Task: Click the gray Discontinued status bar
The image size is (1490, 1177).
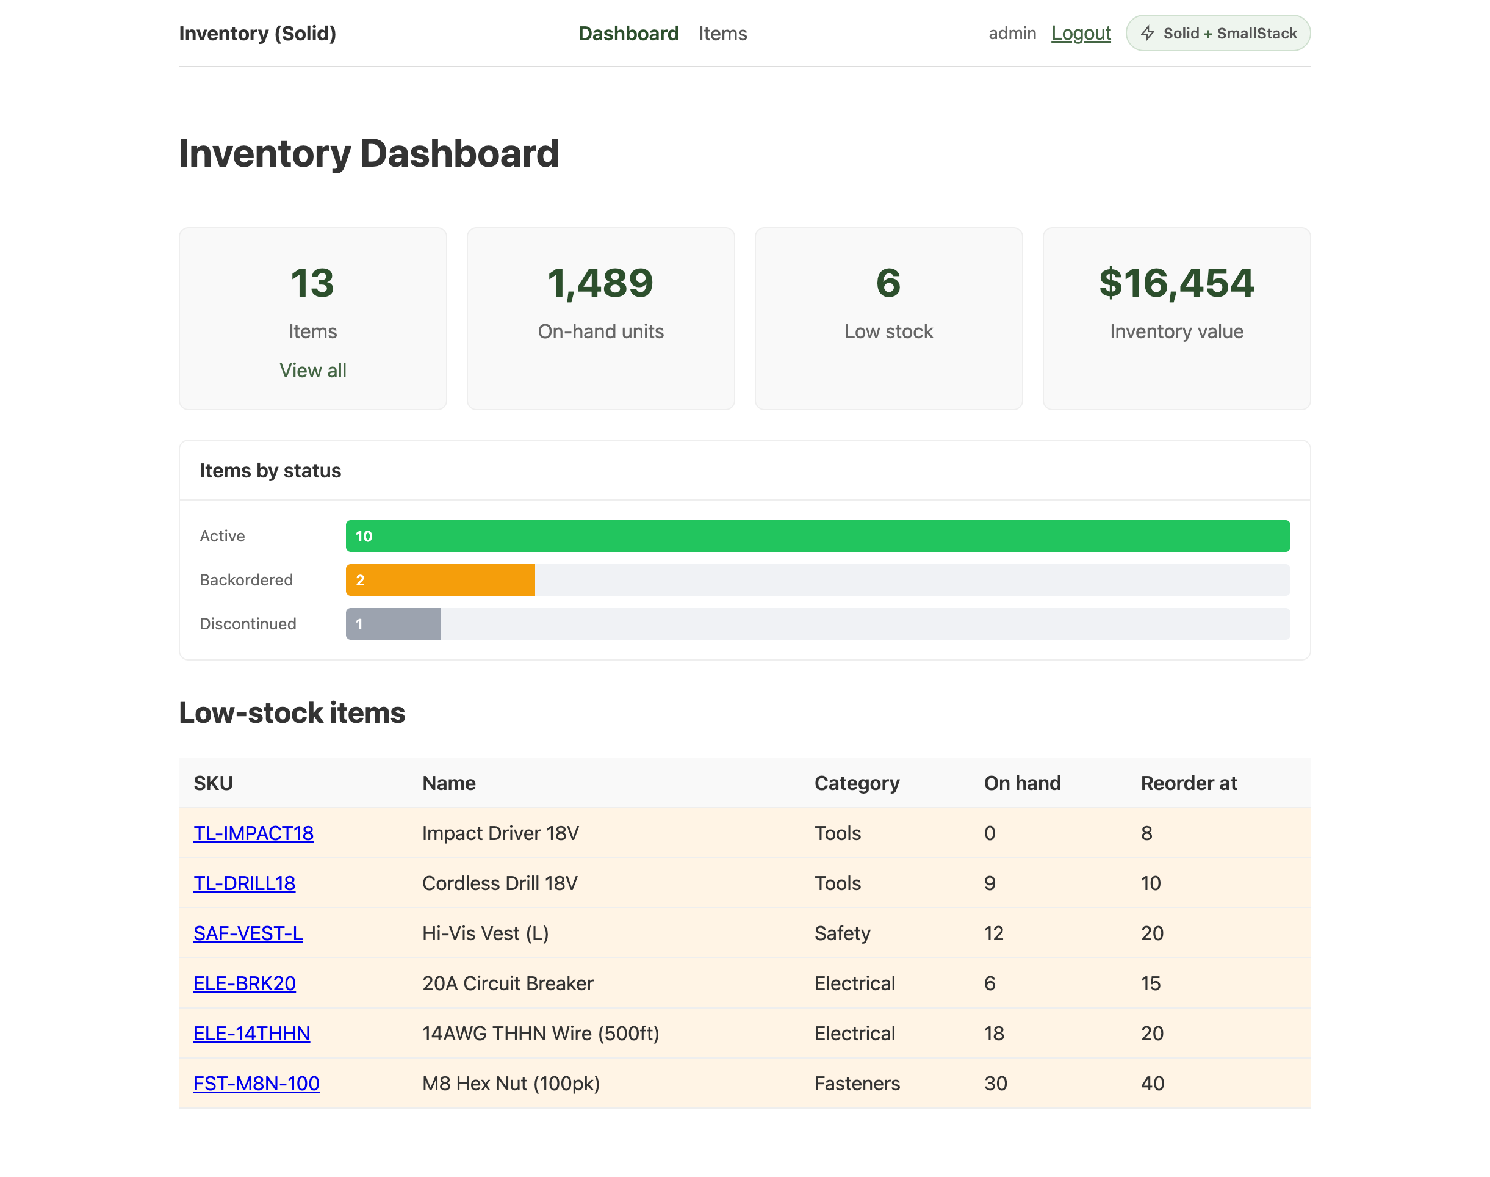Action: coord(393,624)
